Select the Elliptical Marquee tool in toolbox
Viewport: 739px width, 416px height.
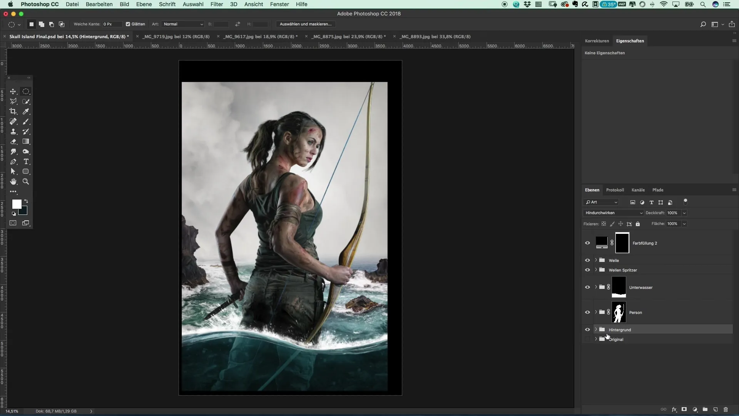click(x=26, y=91)
